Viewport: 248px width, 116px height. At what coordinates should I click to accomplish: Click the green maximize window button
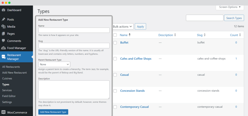[x=9, y=3]
